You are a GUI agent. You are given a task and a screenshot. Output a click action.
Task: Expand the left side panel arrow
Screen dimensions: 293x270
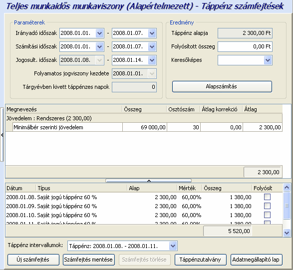[2, 135]
